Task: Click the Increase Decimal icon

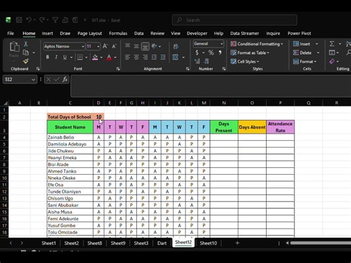Action: pyautogui.click(x=197, y=61)
